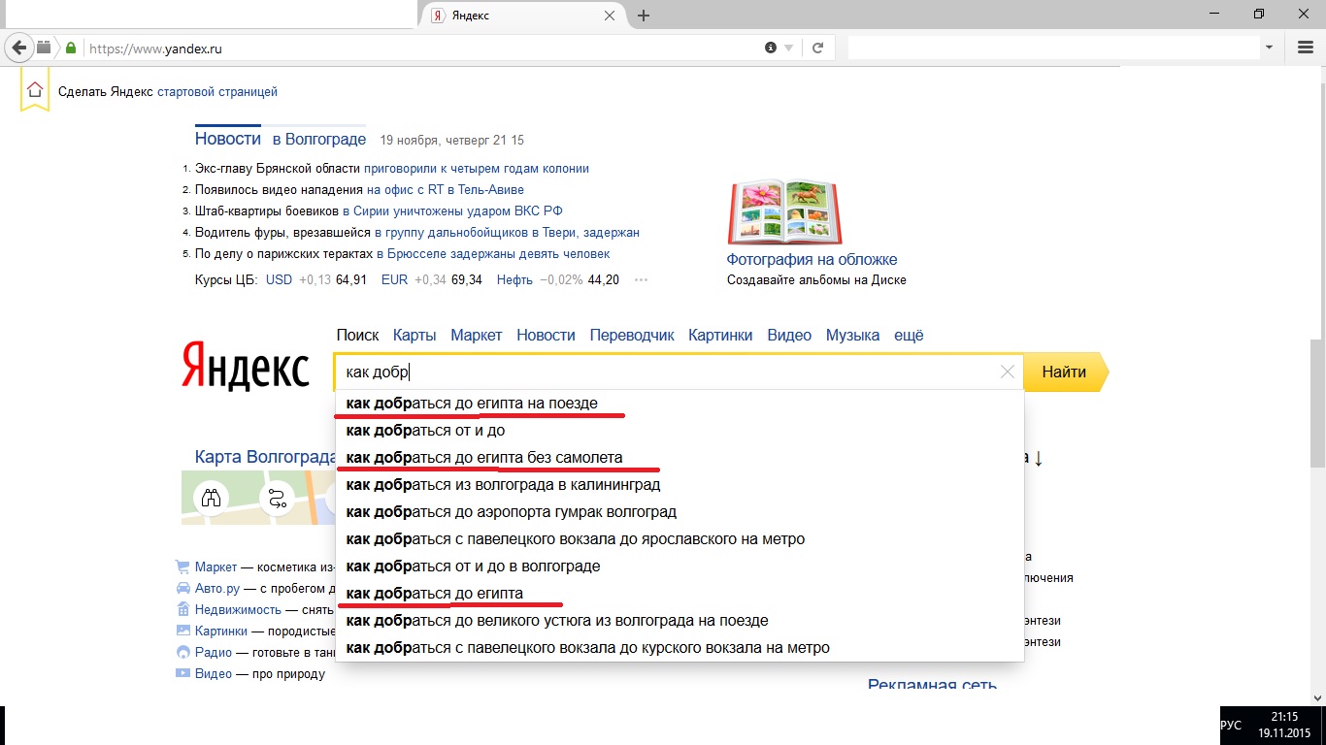
Task: Open a new tab with the plus icon
Action: pos(643,16)
